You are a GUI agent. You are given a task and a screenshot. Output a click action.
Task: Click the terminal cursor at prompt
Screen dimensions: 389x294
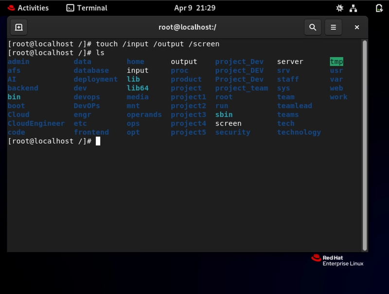98,141
